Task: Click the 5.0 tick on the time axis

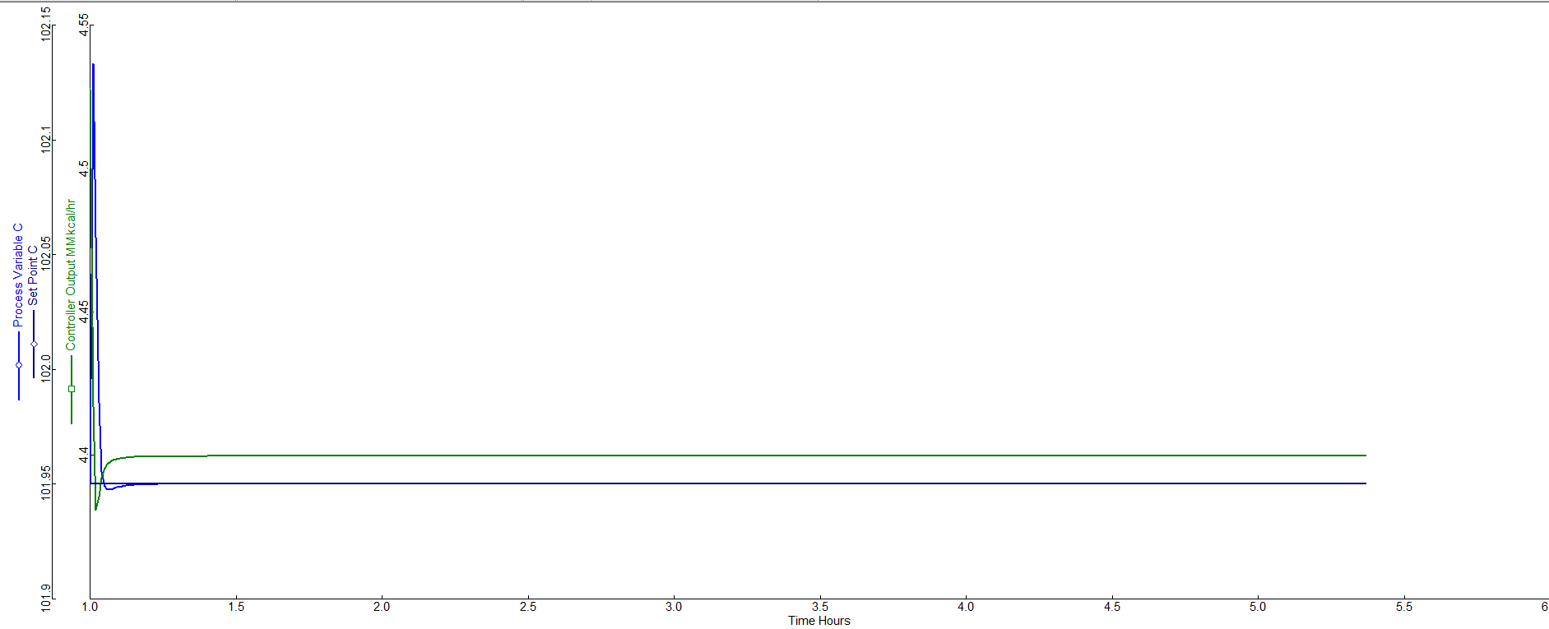Action: click(x=1258, y=607)
